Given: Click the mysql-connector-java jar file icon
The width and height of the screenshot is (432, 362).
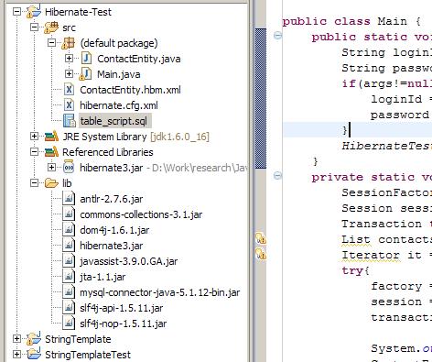Looking at the screenshot, I should tap(69, 292).
